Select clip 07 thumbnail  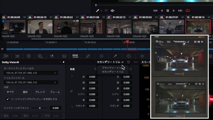[x=119, y=27]
